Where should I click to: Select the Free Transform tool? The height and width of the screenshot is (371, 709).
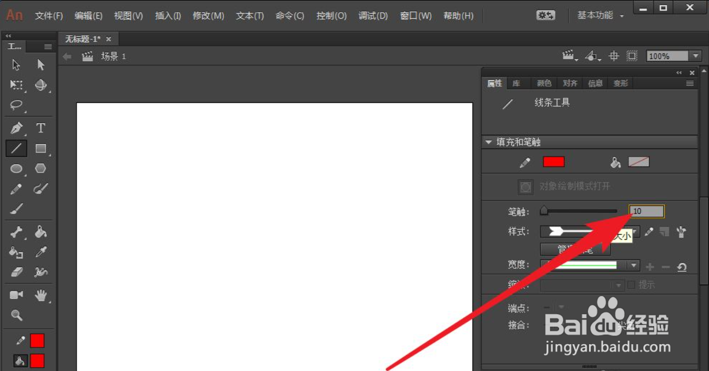pos(16,85)
